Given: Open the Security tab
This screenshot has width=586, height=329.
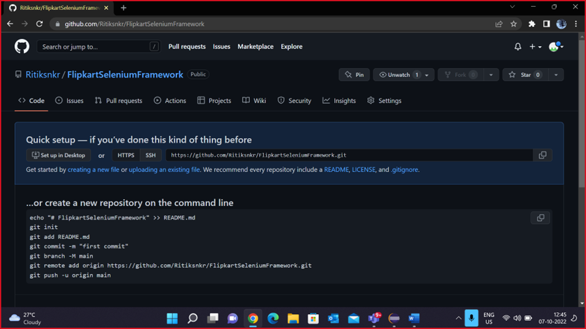Looking at the screenshot, I should [294, 101].
